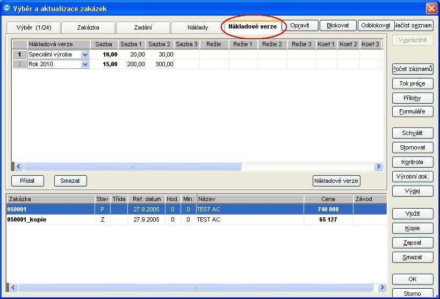This screenshot has width=440, height=299.
Task: Click Nákladová verze column header
Action: click(59, 45)
